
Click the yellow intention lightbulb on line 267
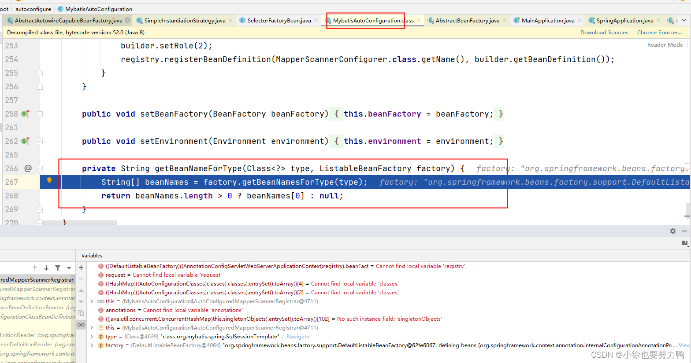click(49, 180)
